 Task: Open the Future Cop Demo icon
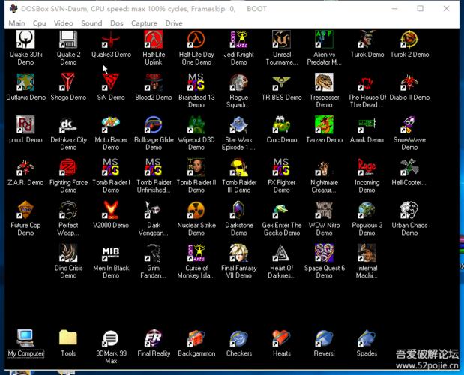(25, 210)
